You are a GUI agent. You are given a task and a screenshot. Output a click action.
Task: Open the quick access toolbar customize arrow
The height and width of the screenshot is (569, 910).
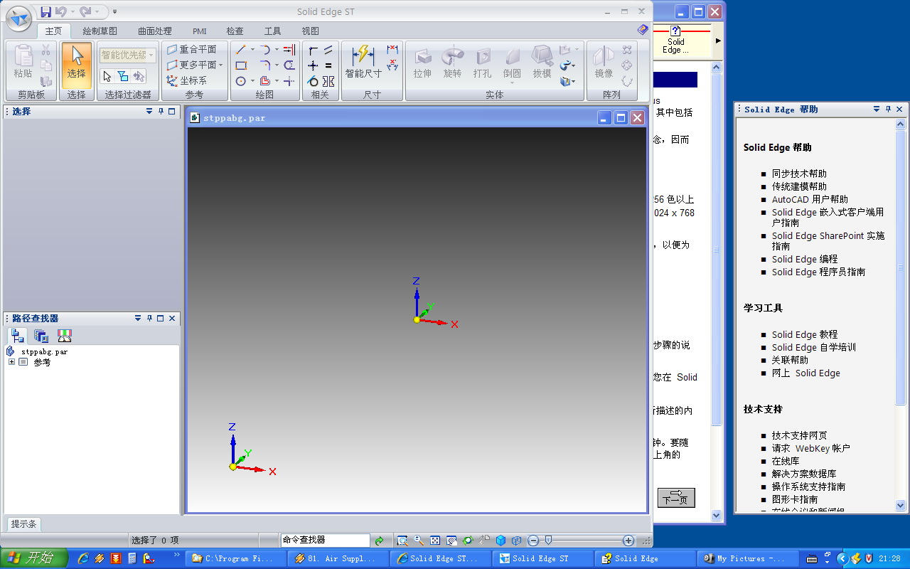click(115, 11)
